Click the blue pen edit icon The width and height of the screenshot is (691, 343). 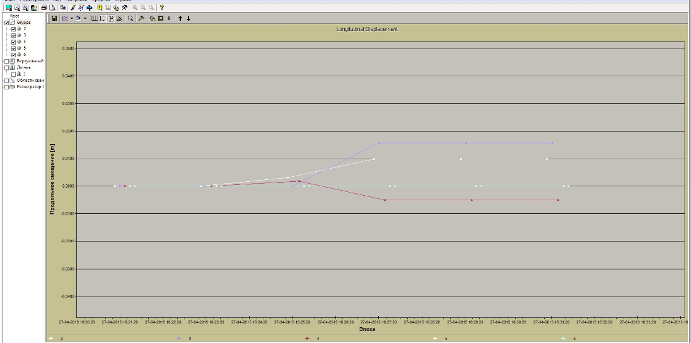[73, 8]
